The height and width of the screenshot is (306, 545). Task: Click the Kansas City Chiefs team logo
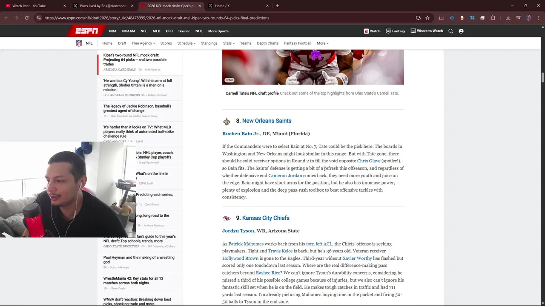click(x=227, y=218)
